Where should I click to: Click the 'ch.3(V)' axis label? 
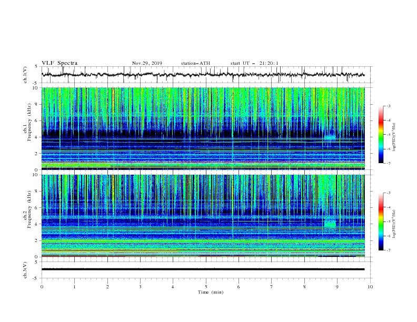point(25,270)
